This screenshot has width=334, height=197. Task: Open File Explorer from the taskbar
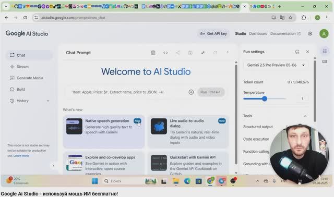[176, 181]
